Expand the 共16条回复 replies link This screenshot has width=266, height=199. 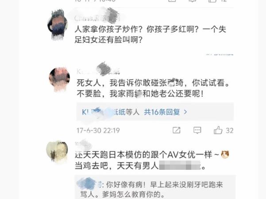[162, 112]
